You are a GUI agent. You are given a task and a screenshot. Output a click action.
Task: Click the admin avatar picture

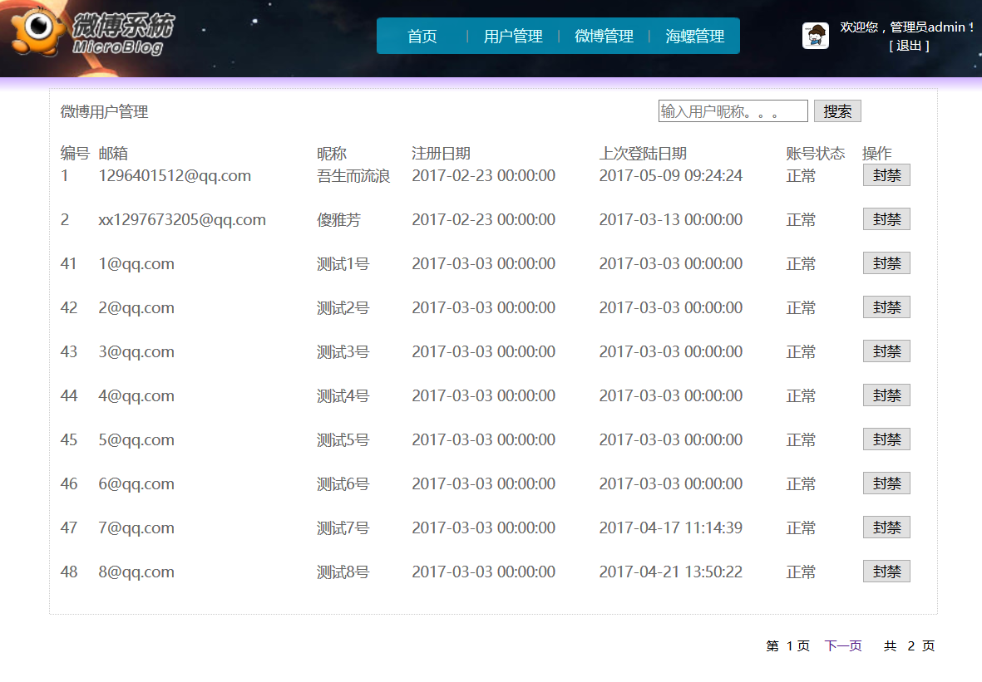click(816, 35)
